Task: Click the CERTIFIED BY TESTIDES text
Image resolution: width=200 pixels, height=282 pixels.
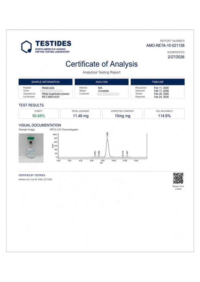Action: (32, 175)
